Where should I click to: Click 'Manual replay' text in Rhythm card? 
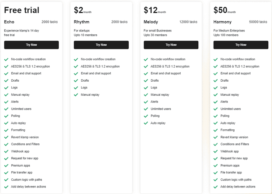pos(90,95)
